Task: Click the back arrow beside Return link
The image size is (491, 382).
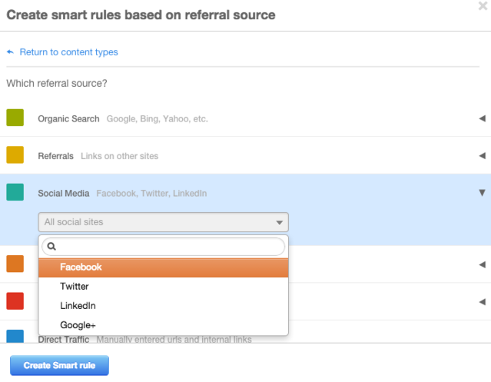Action: 10,52
